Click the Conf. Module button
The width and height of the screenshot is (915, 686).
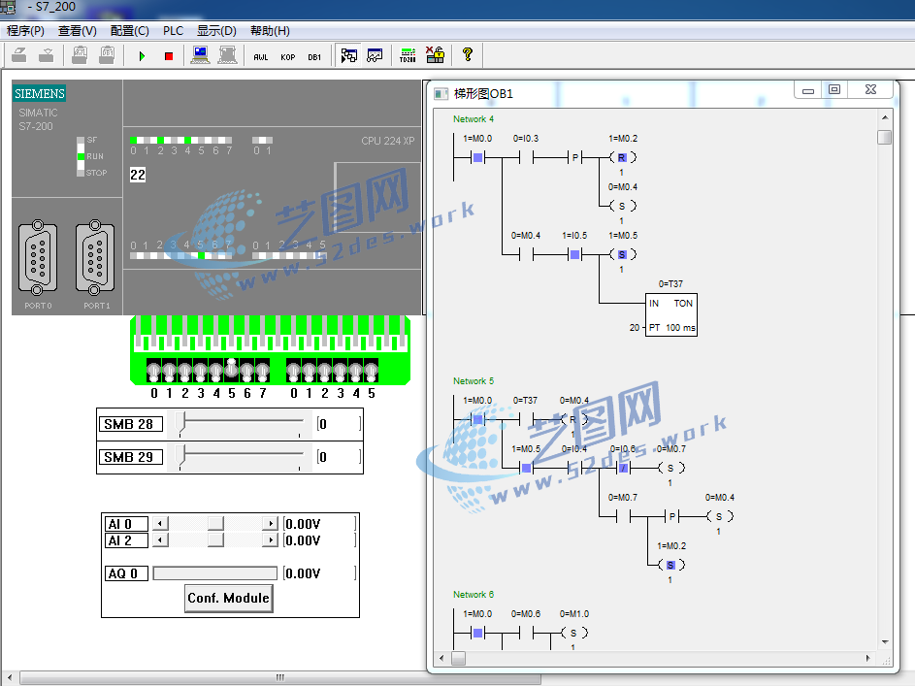(x=229, y=599)
